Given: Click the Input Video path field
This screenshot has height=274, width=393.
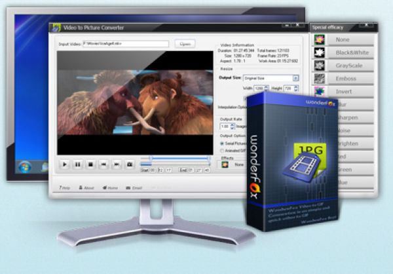Looking at the screenshot, I should [126, 44].
